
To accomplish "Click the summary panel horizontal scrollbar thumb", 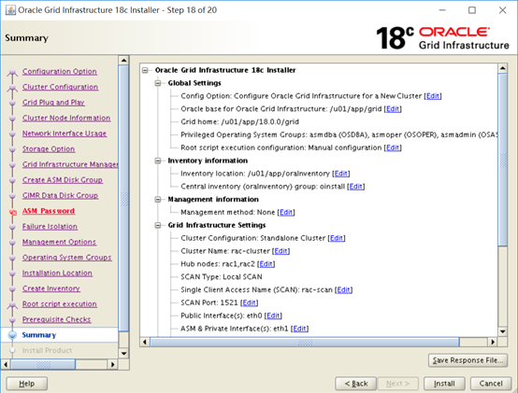I will [305, 342].
